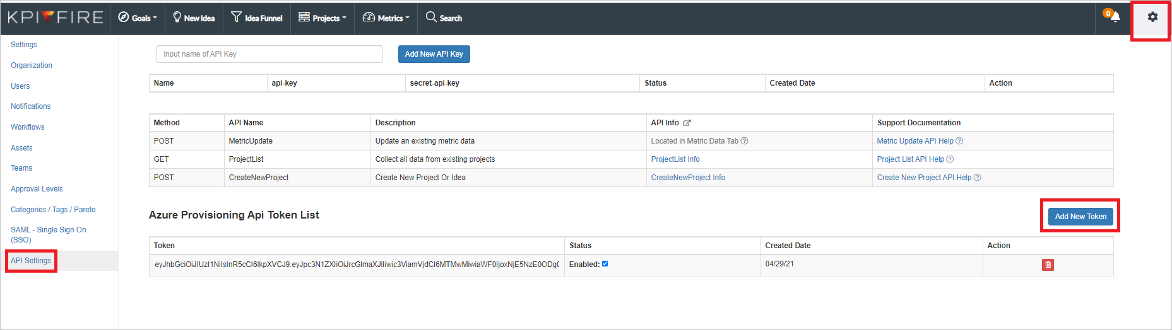
Task: Click the Located in Metric Data Tab text
Action: [694, 141]
